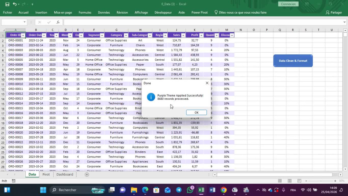The image size is (348, 196).
Task: Open Word from the taskbar
Action: click(212, 190)
